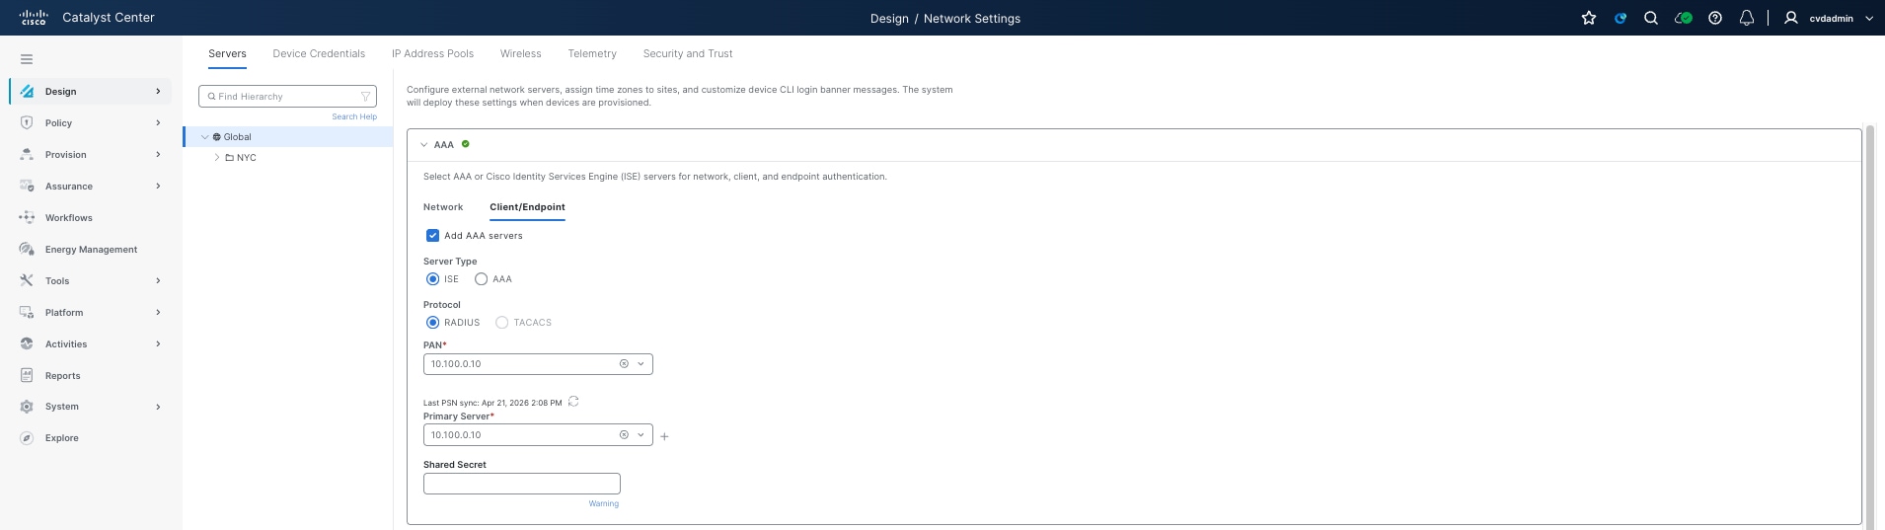Viewport: 1885px width, 530px height.
Task: Clear the PAN field value
Action: pyautogui.click(x=624, y=364)
